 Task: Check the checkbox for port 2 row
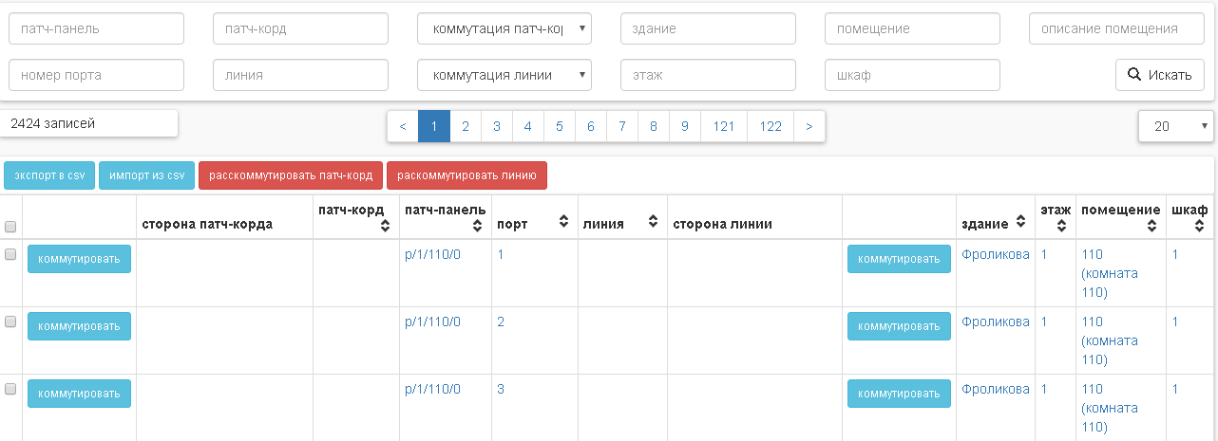click(x=10, y=322)
